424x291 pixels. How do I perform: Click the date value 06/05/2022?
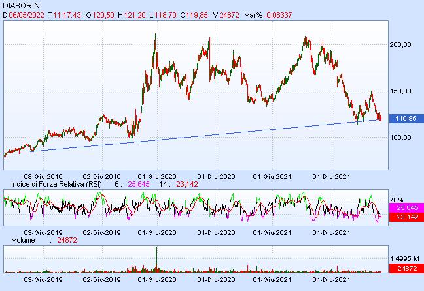pos(26,15)
